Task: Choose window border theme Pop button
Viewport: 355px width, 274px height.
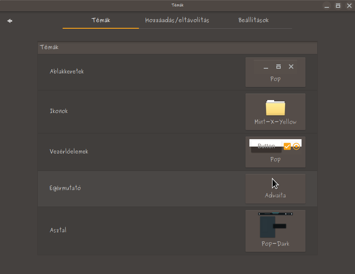Action: [275, 72]
